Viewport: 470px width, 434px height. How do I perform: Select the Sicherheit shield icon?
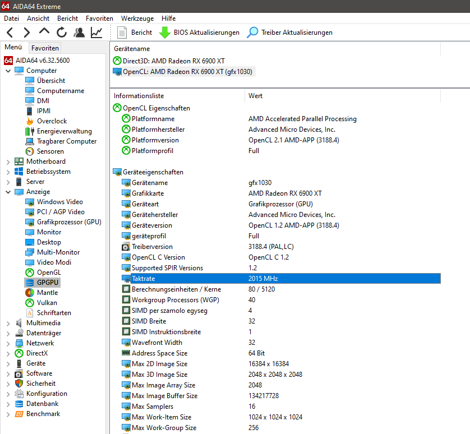(19, 384)
